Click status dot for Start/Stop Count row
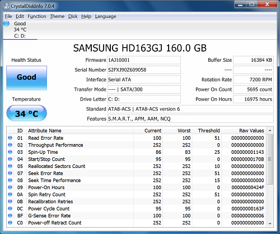 click(x=10, y=159)
